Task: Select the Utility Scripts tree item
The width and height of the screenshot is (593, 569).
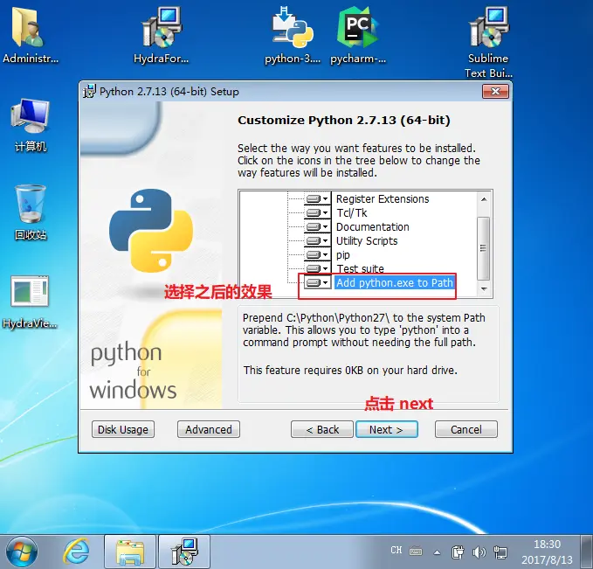Action: (367, 240)
